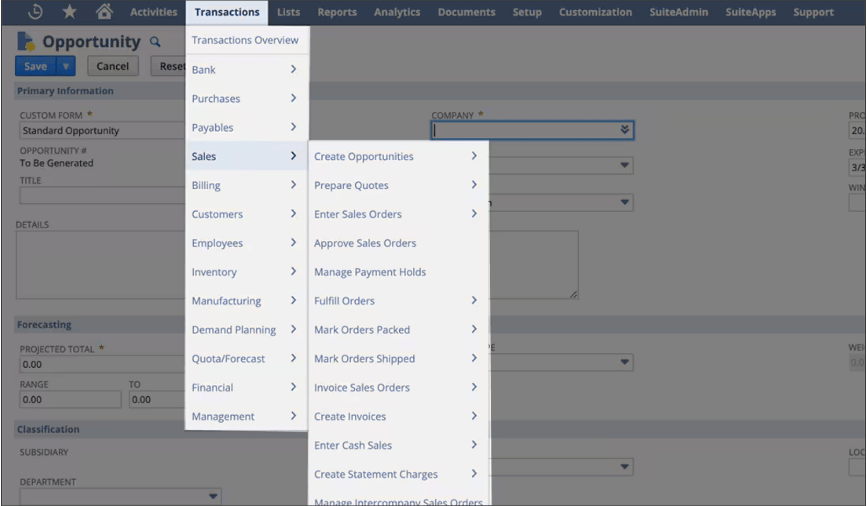Open favorites using the star icon
Viewport: 867px width, 506px height.
[69, 12]
